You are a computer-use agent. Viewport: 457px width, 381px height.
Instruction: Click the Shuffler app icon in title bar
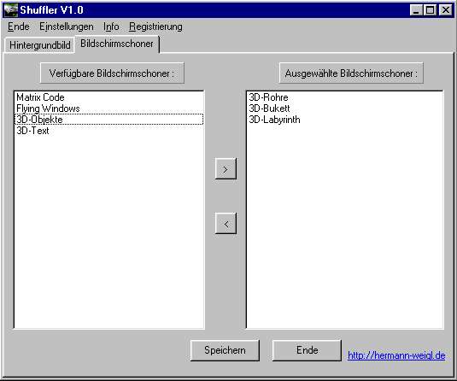point(11,10)
